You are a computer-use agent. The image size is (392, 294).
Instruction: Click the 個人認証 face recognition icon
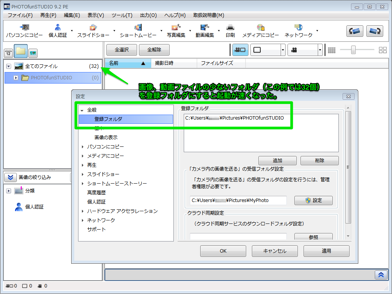tap(58, 30)
